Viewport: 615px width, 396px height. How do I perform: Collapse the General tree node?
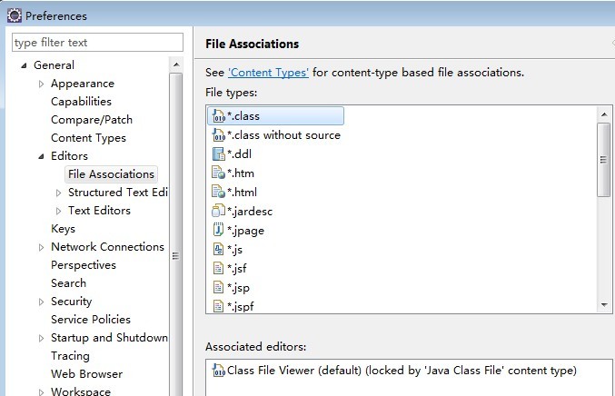tap(24, 65)
